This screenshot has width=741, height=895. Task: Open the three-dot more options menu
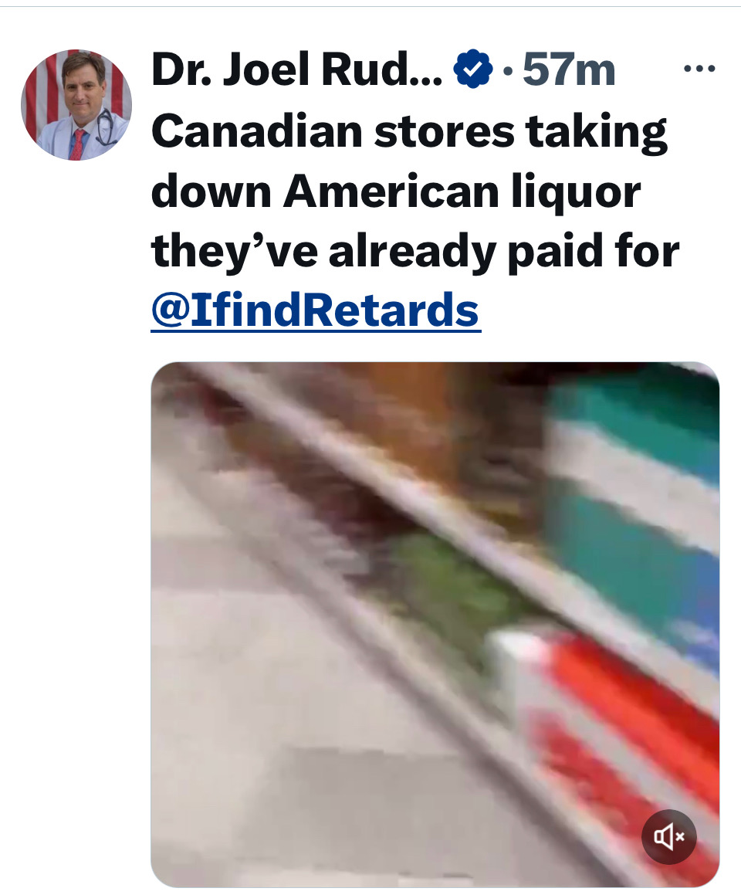(699, 69)
